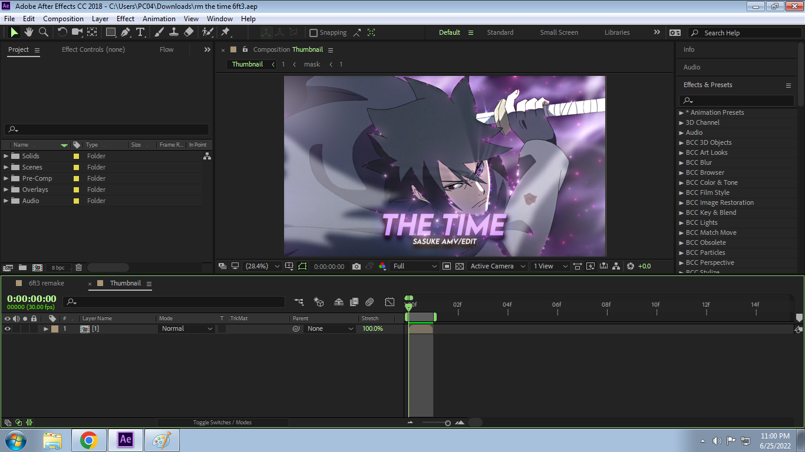
Task: Select the Selection arrow tool
Action: 14,32
